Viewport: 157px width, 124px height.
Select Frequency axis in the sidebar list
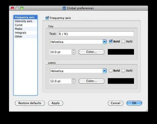(25, 17)
